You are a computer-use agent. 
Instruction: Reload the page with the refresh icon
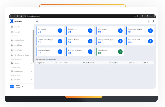tap(18, 16)
